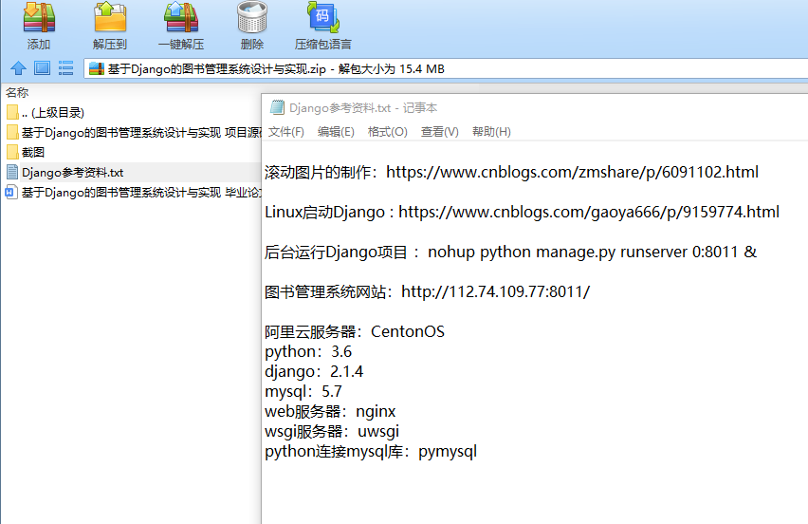Click the 后台运行Django项目 label text
Screen dimensions: 808x524
pyautogui.click(x=336, y=253)
